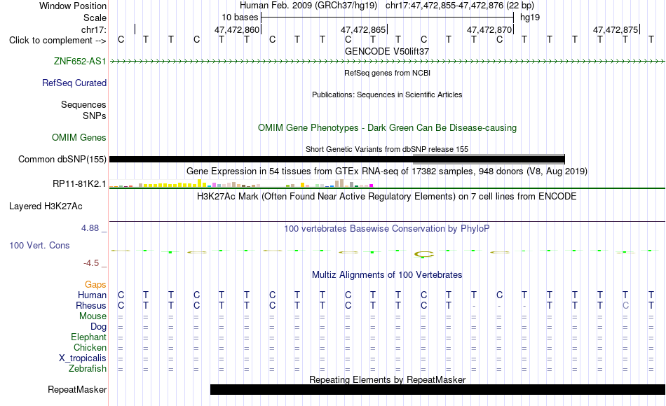Click the gray dbSNP variant item
This screenshot has height=406, width=666.
[x=489, y=159]
